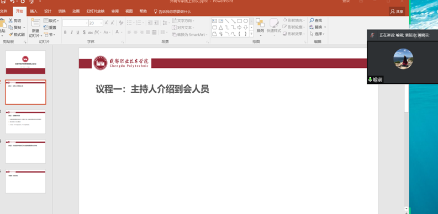The width and height of the screenshot is (438, 214).
Task: Click the 告诉我你想要做什么 search box
Action: pyautogui.click(x=172, y=12)
